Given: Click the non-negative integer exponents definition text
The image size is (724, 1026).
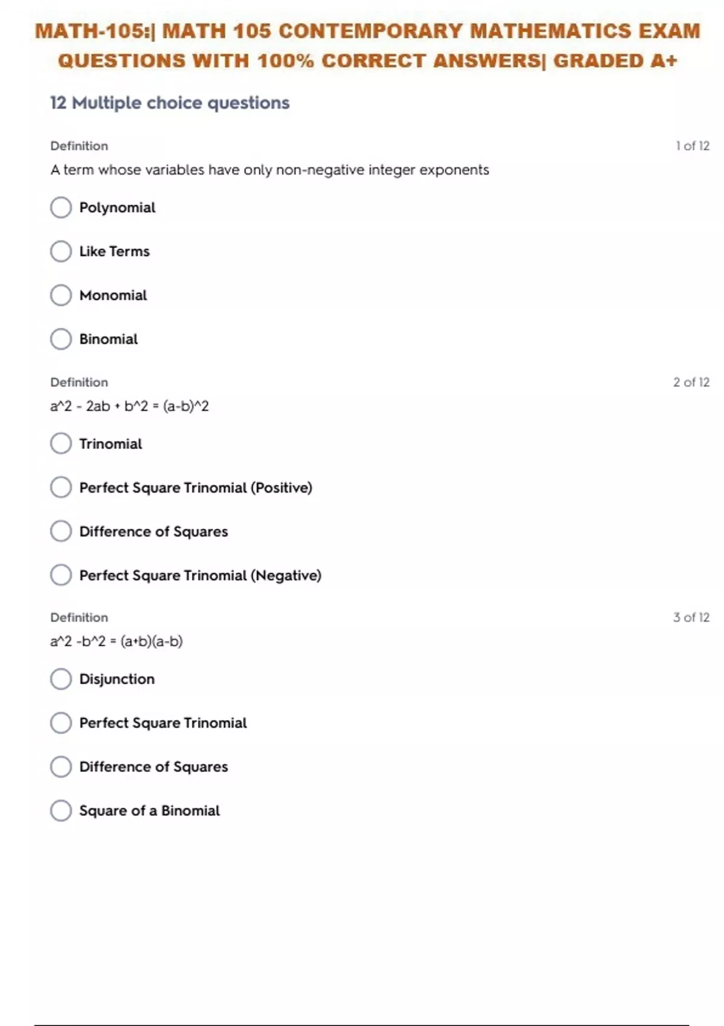Looking at the screenshot, I should pyautogui.click(x=270, y=170).
